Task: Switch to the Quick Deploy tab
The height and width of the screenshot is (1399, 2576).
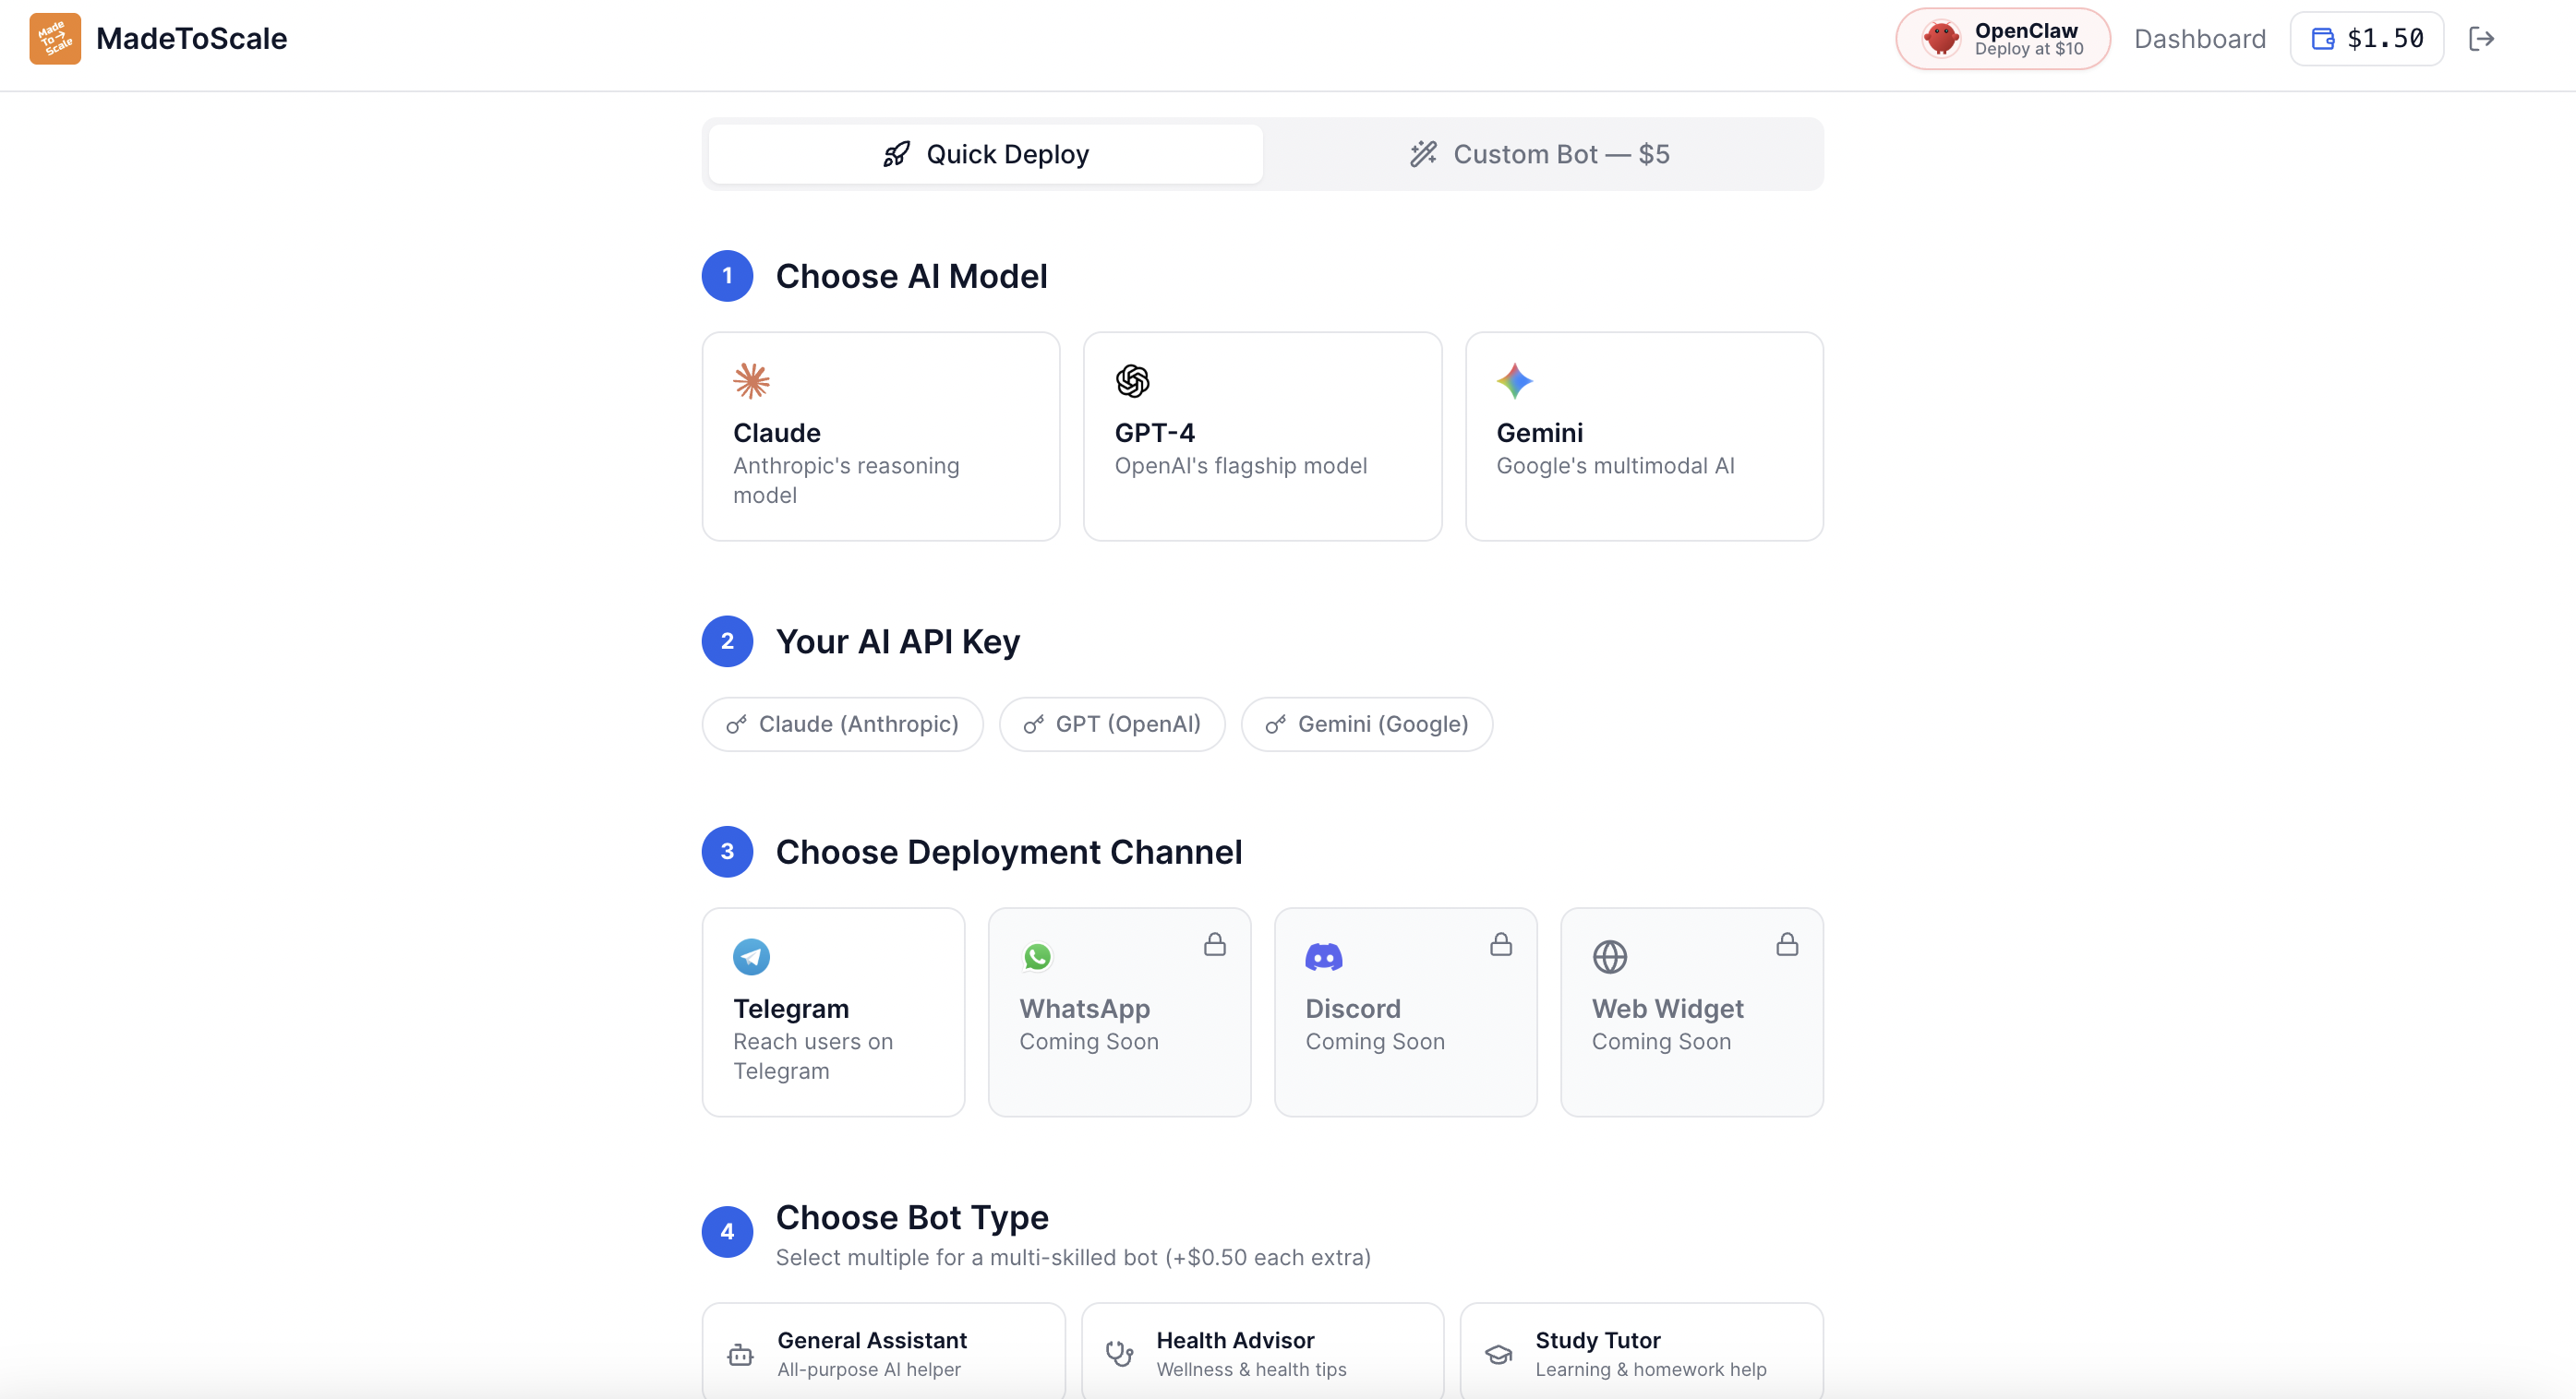Action: [x=985, y=154]
